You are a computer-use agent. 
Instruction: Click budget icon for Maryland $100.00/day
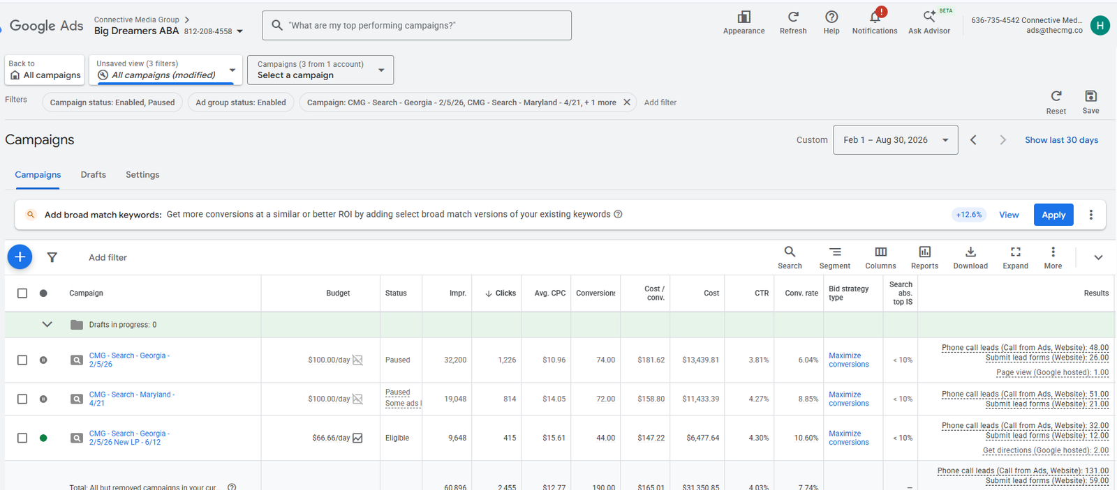click(x=357, y=399)
